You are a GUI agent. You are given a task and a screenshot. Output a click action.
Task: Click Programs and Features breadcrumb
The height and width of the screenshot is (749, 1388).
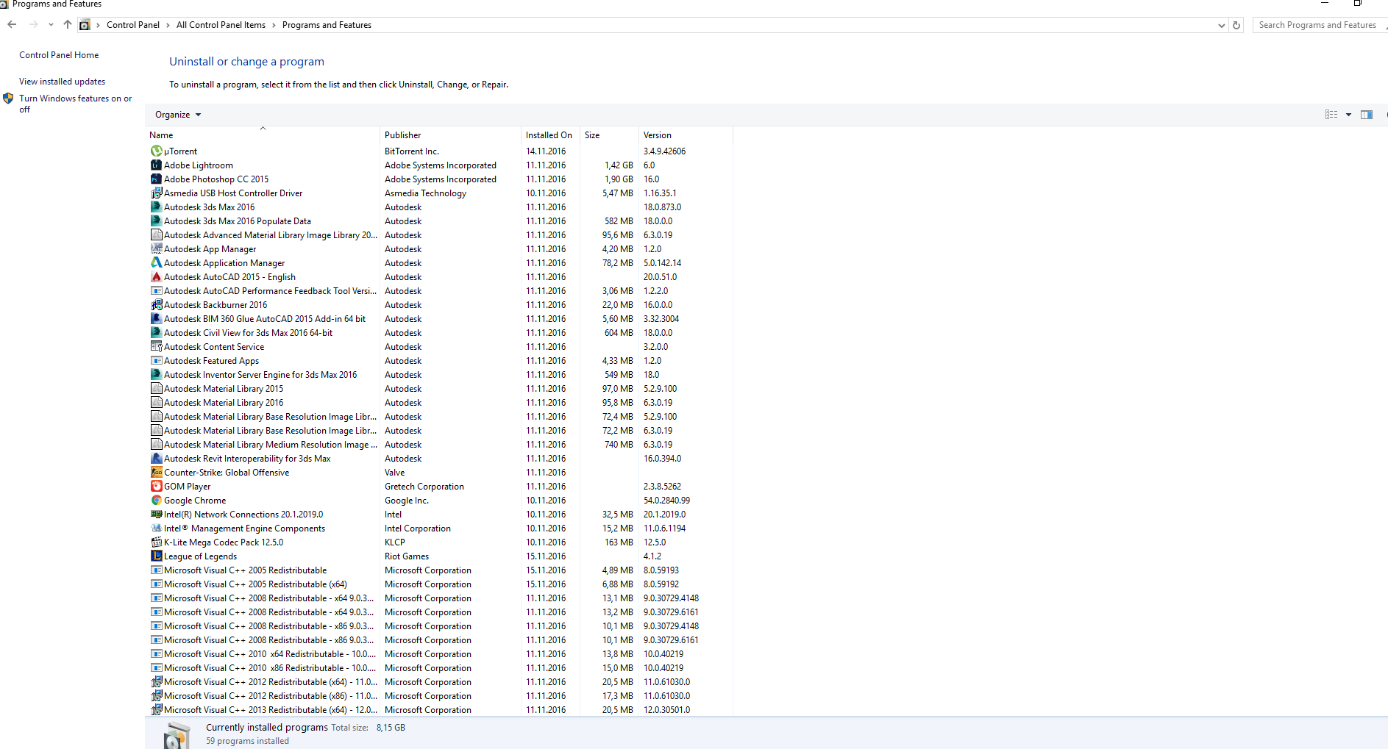327,25
